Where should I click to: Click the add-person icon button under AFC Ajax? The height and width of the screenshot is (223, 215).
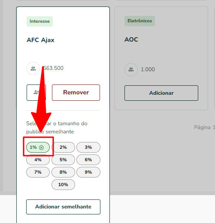point(36,93)
